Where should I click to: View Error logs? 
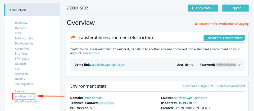[21, 54]
